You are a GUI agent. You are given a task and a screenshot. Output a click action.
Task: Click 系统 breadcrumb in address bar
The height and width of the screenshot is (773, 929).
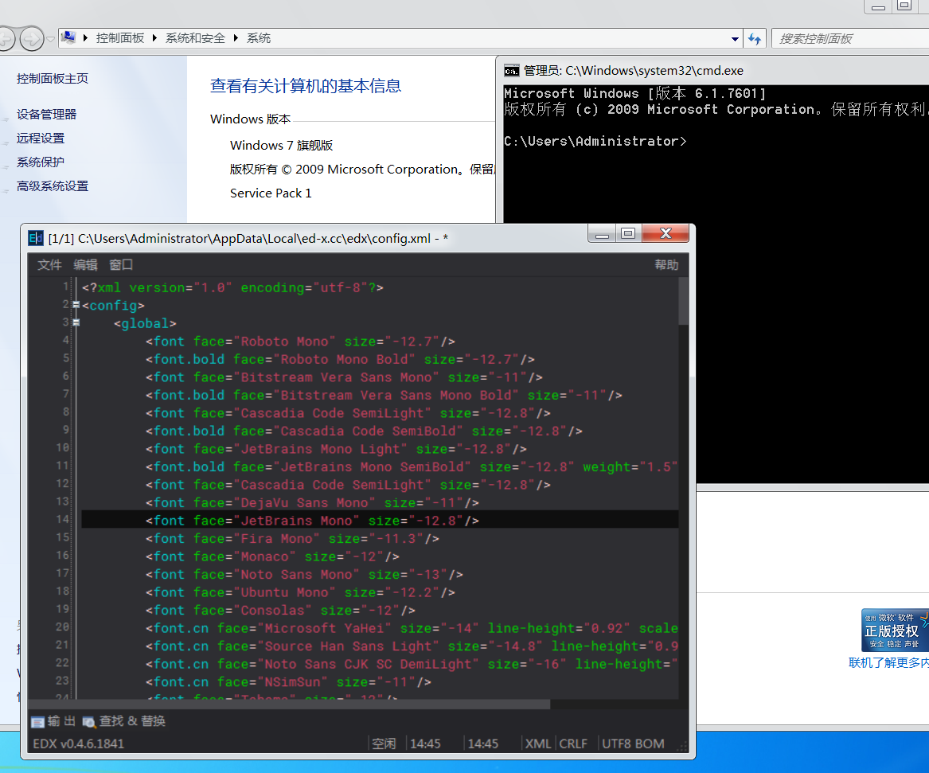coord(258,38)
